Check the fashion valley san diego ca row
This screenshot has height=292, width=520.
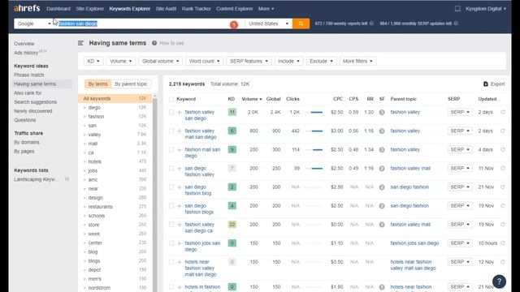tap(171, 224)
